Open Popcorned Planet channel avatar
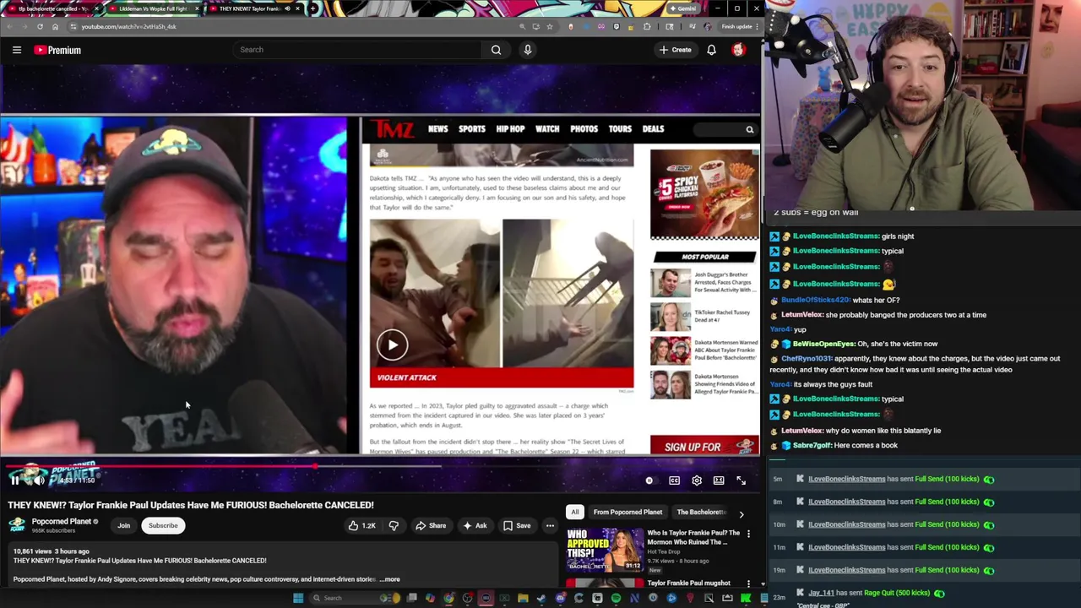Image resolution: width=1081 pixels, height=608 pixels. (17, 524)
